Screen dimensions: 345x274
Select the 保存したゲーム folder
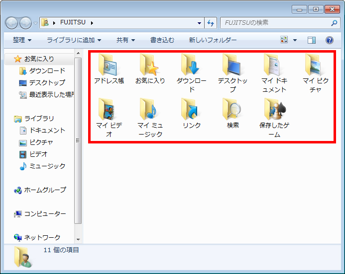pos(274,118)
